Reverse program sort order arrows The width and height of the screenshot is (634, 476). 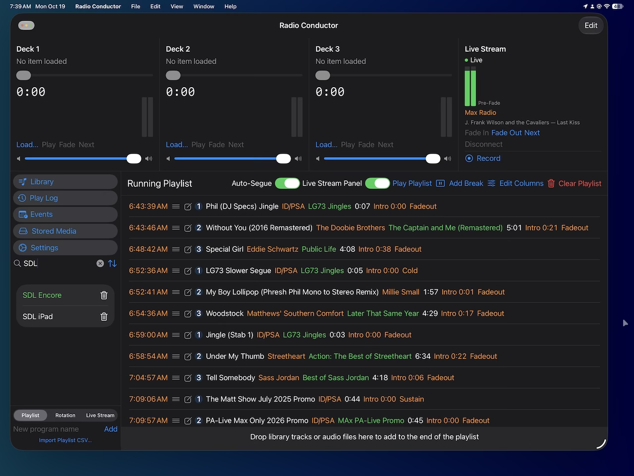112,263
